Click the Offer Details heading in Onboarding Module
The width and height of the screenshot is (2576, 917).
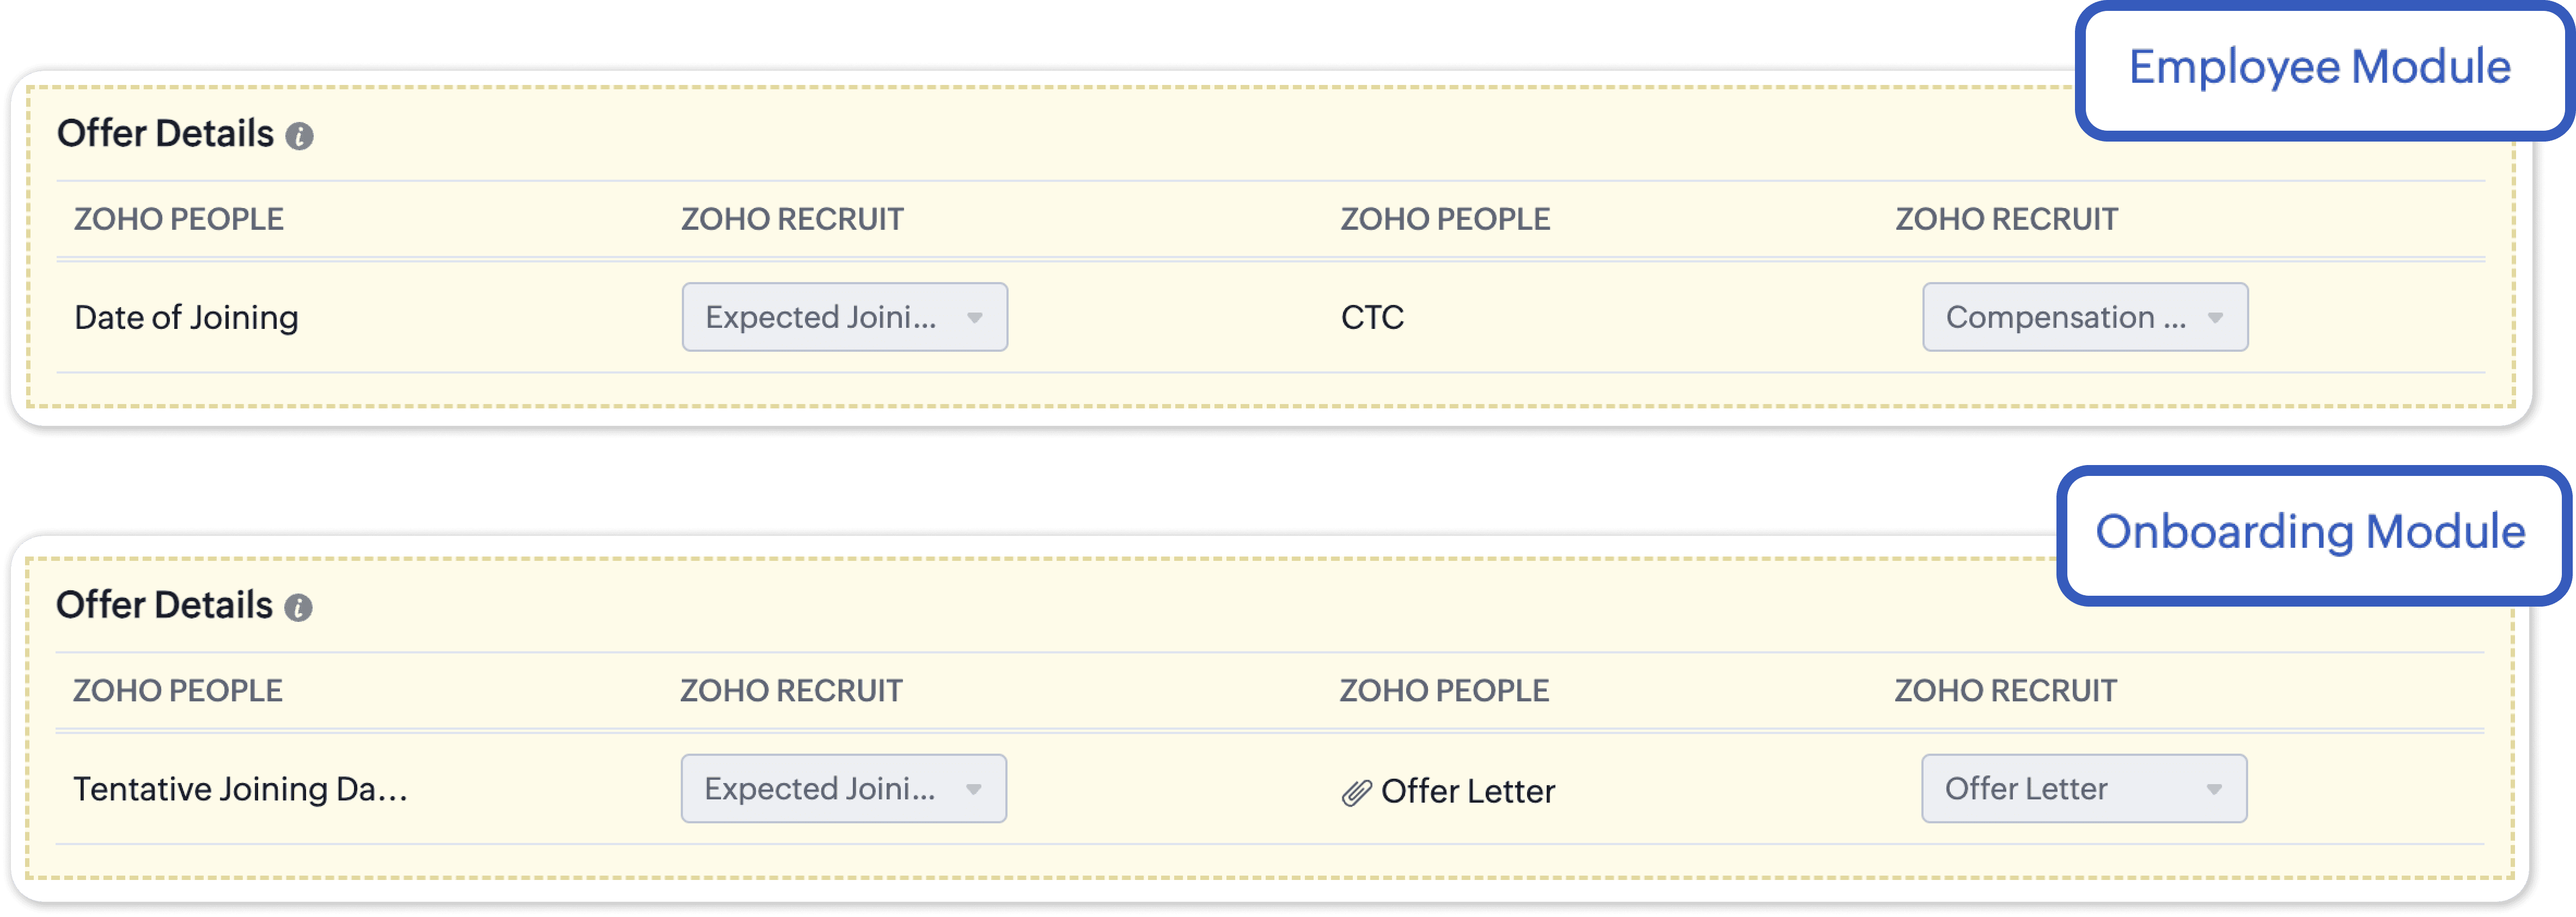click(164, 605)
